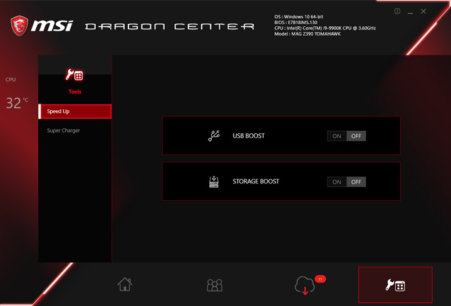
Task: Click the red Tools label
Action: tap(75, 91)
